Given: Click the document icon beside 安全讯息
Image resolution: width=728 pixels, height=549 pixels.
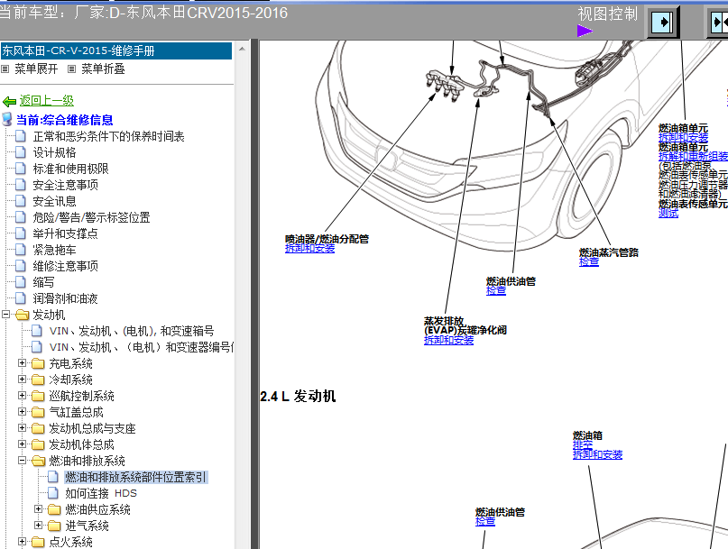Looking at the screenshot, I should coord(21,201).
